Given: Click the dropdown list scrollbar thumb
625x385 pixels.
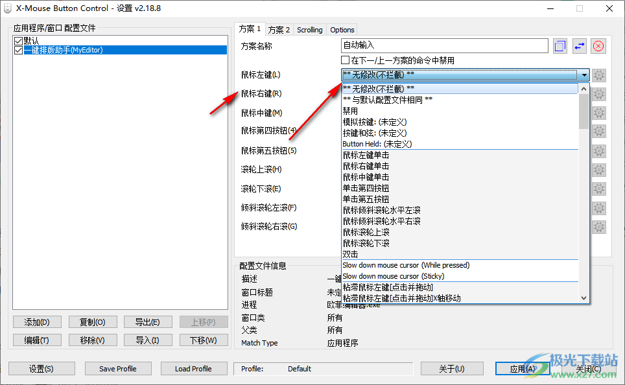Looking at the screenshot, I should click(x=584, y=111).
